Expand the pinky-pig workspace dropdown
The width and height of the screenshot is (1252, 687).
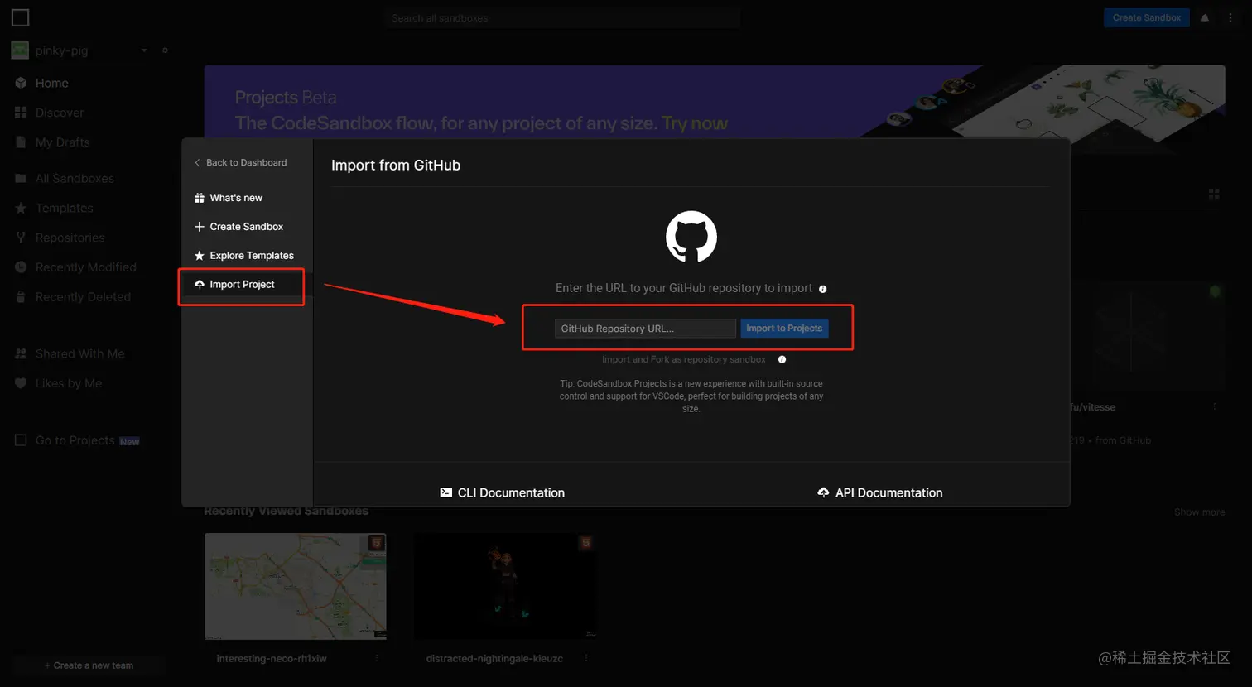[x=142, y=50]
